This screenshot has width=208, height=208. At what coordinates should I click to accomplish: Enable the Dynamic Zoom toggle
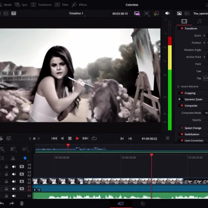coord(179,99)
